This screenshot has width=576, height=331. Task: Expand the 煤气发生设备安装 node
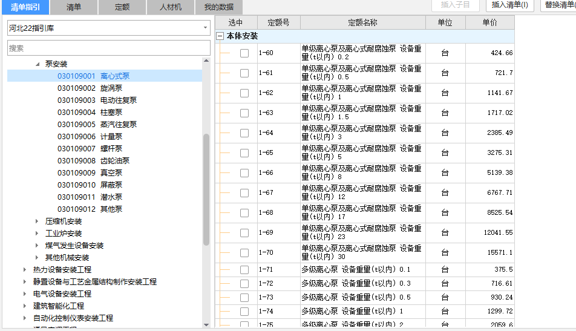click(x=37, y=246)
